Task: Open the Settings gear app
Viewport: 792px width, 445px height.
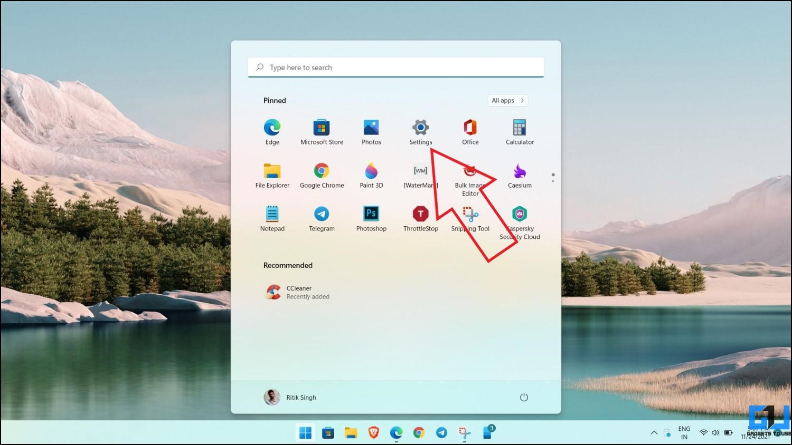Action: pyautogui.click(x=421, y=132)
